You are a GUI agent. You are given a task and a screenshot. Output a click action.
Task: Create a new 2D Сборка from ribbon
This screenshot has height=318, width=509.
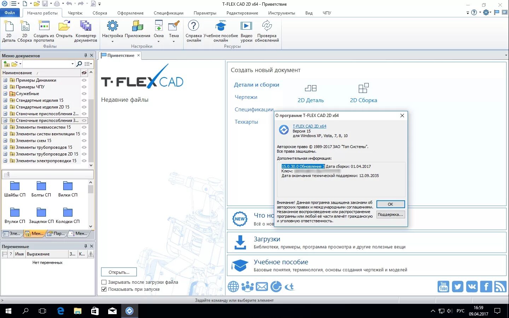pyautogui.click(x=24, y=31)
